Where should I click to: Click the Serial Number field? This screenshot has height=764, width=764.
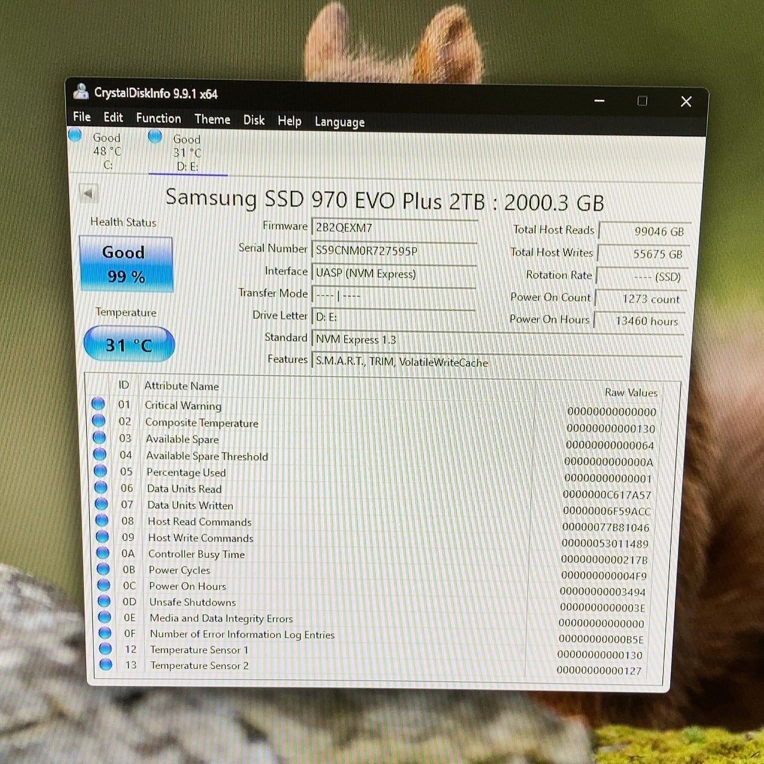coord(394,251)
